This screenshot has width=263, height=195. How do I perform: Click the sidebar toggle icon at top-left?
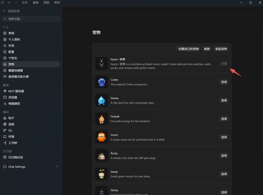tap(3, 3)
